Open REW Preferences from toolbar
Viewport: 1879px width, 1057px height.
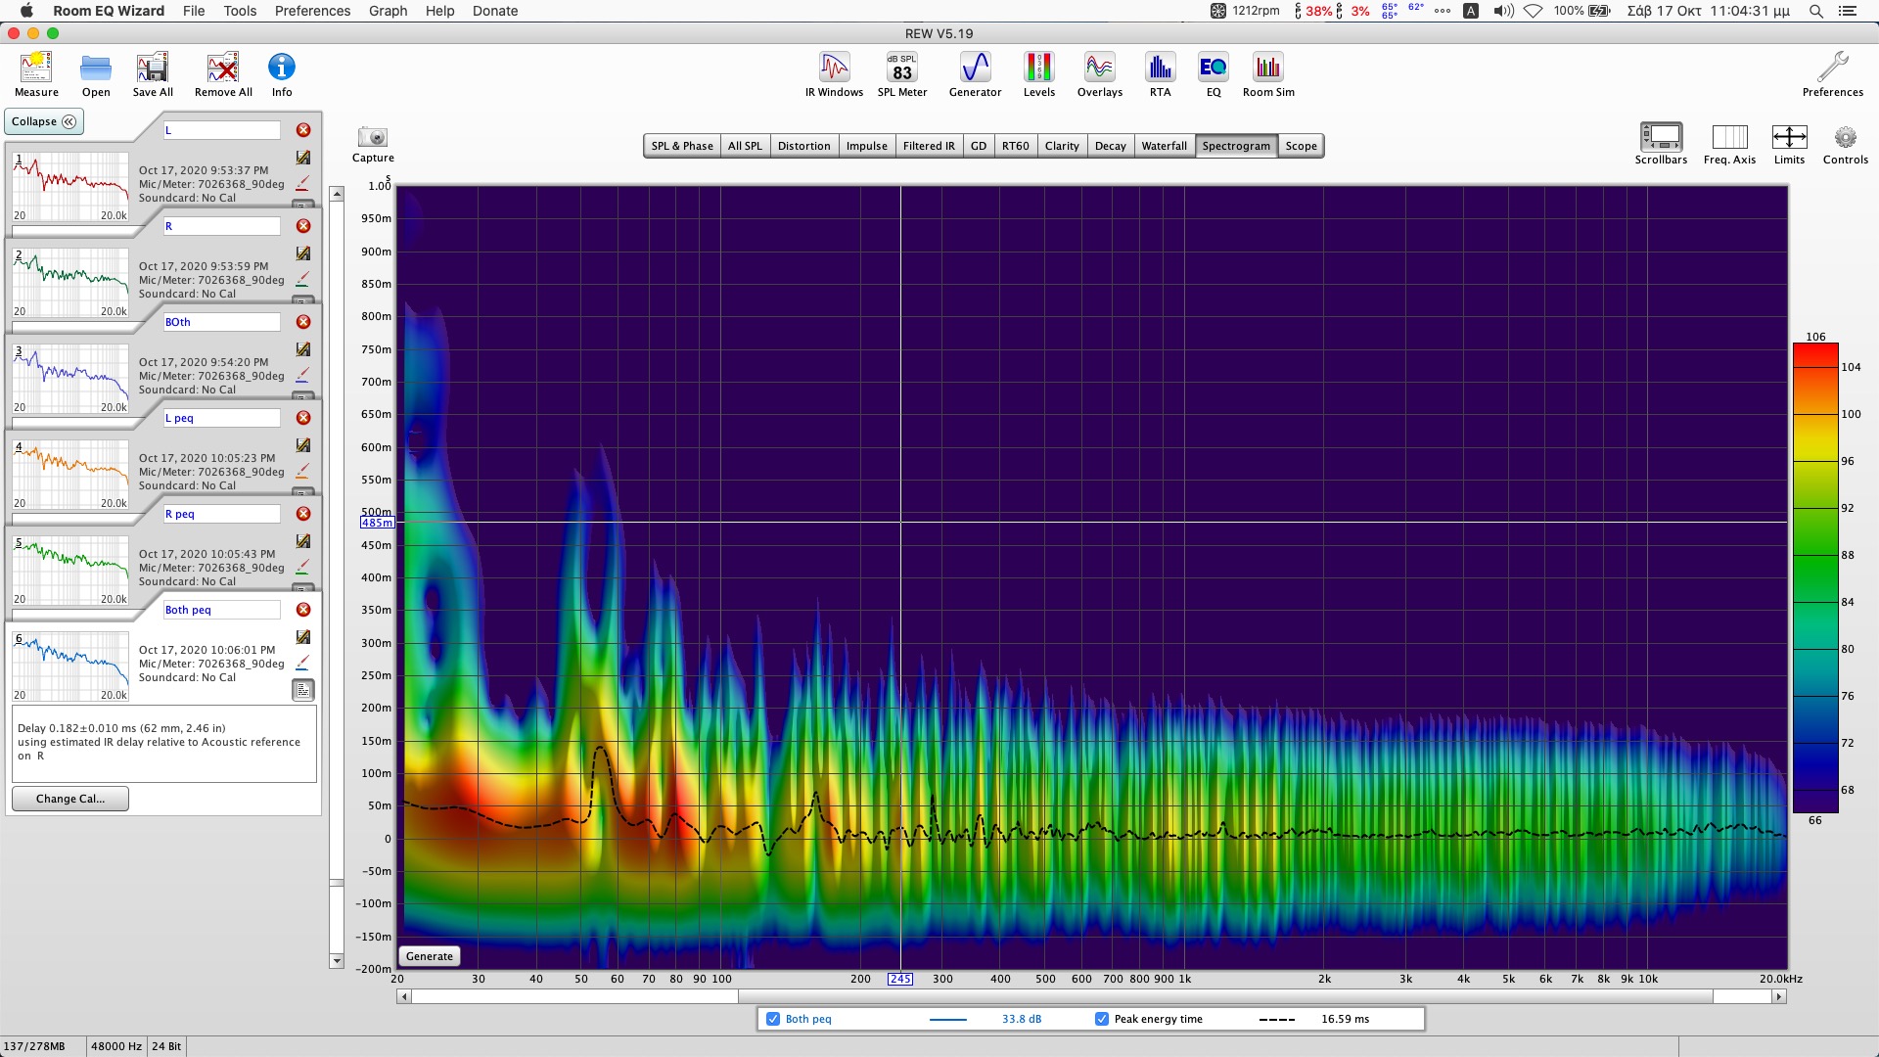(x=1833, y=74)
